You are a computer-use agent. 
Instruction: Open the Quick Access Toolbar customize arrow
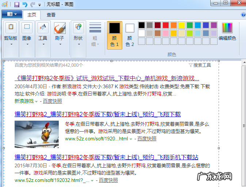click(x=39, y=5)
